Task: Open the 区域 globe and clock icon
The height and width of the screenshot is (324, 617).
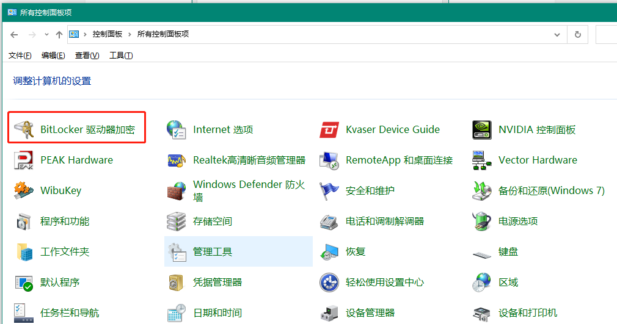Action: click(481, 283)
